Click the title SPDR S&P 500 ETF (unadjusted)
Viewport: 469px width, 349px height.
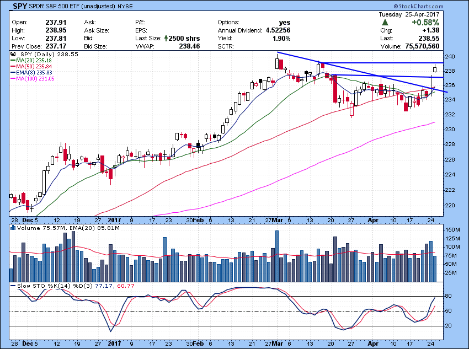click(72, 6)
